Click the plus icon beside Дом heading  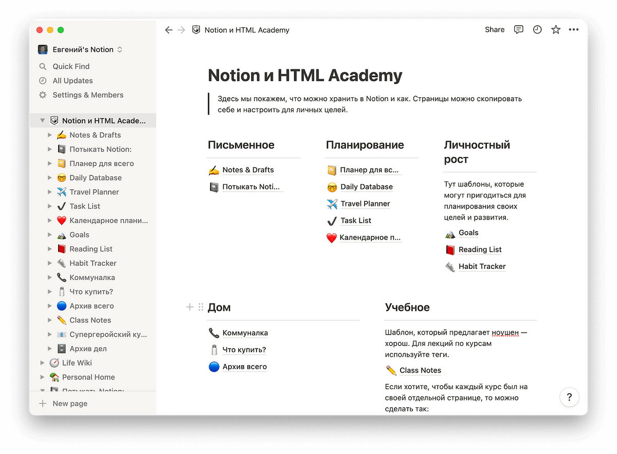click(x=190, y=307)
